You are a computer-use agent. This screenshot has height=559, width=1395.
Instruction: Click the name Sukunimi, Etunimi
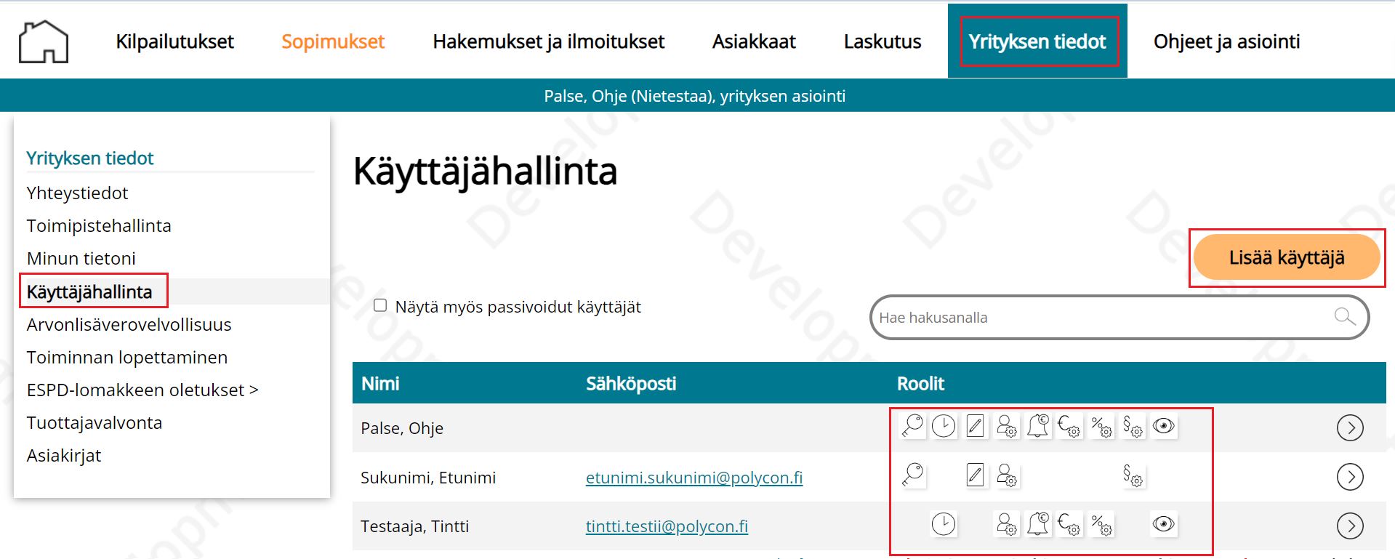(x=428, y=478)
